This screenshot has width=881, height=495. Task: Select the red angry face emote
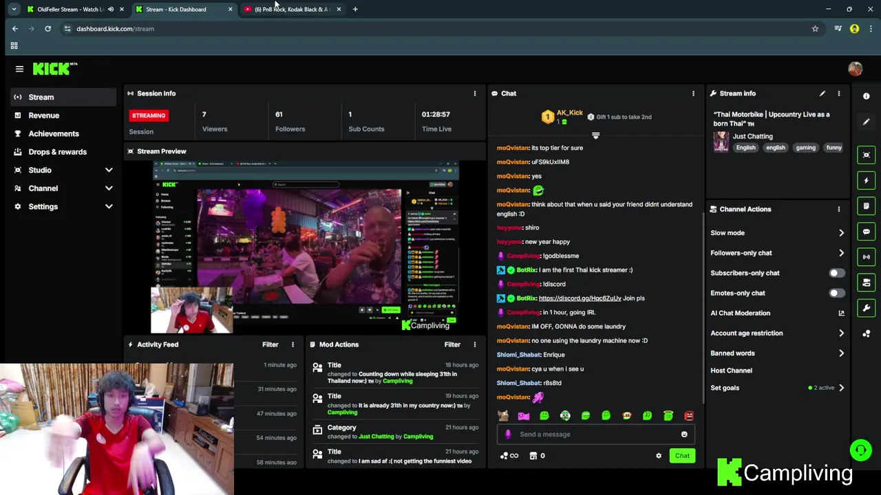point(688,416)
